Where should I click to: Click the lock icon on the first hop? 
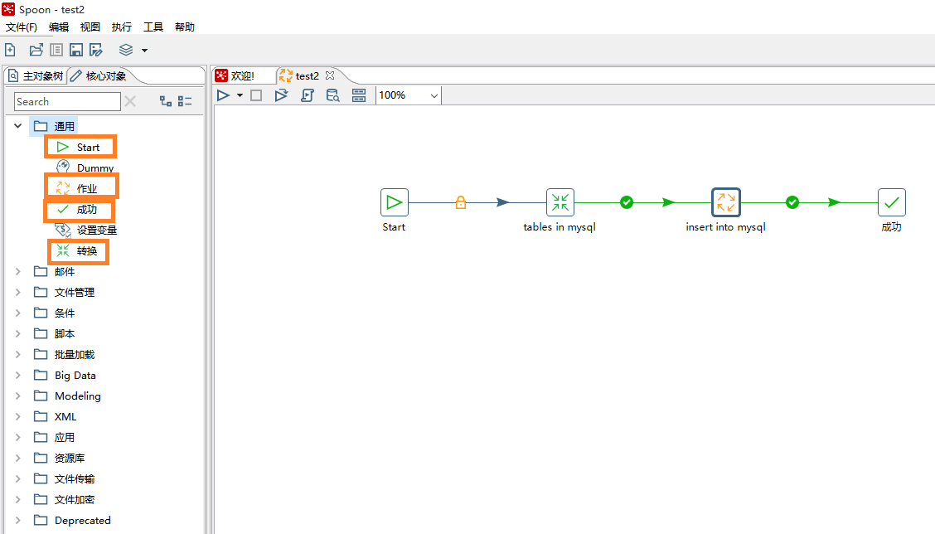click(460, 202)
